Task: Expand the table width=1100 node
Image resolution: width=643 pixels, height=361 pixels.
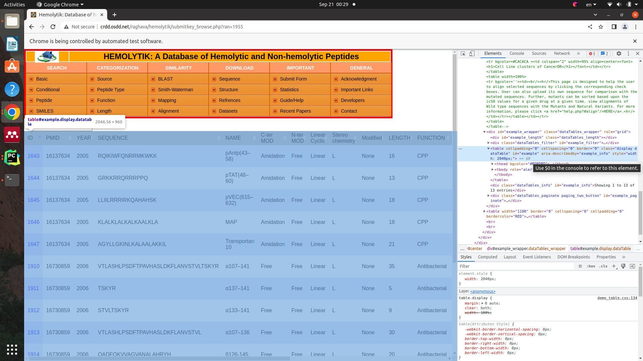Action: (484, 211)
